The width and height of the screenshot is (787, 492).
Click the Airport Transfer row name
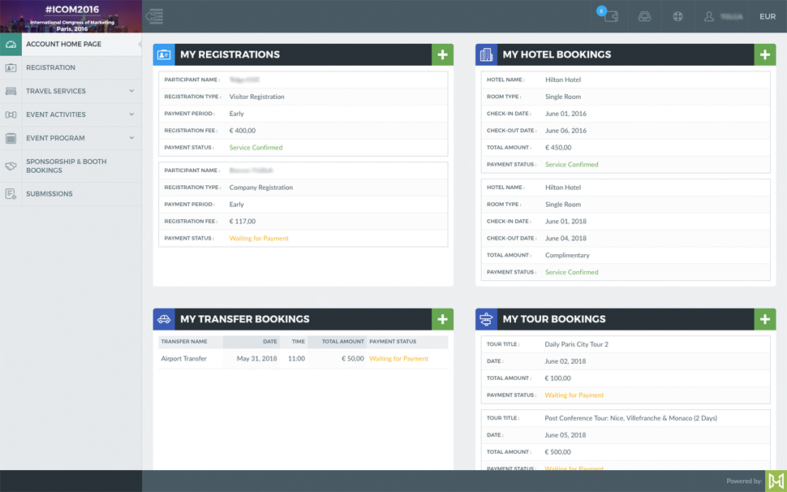pyautogui.click(x=183, y=359)
